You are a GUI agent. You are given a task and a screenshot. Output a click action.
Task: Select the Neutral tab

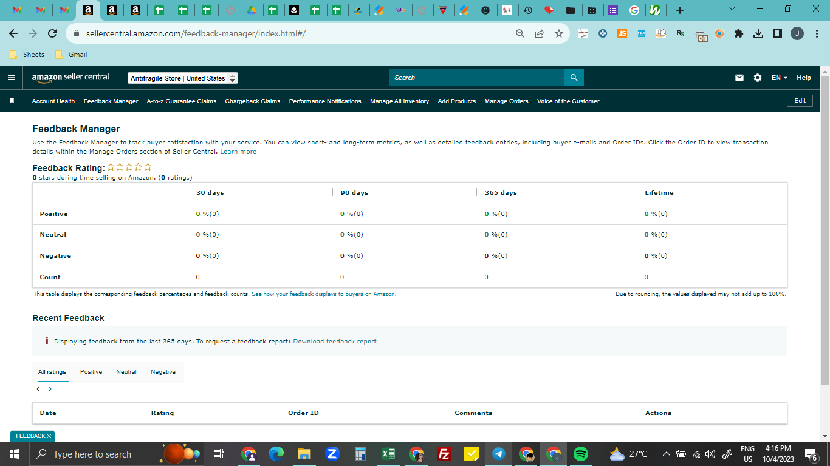(126, 372)
